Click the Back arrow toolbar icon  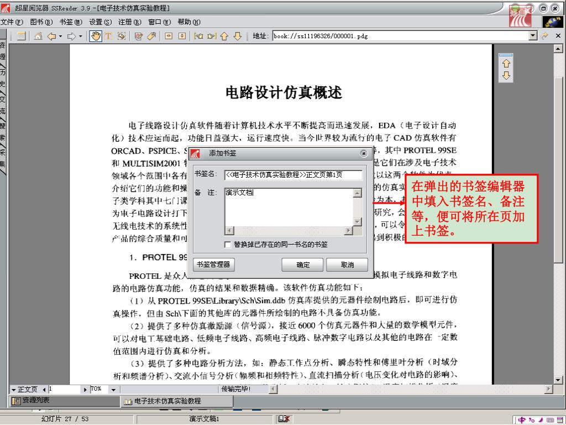pyautogui.click(x=52, y=36)
